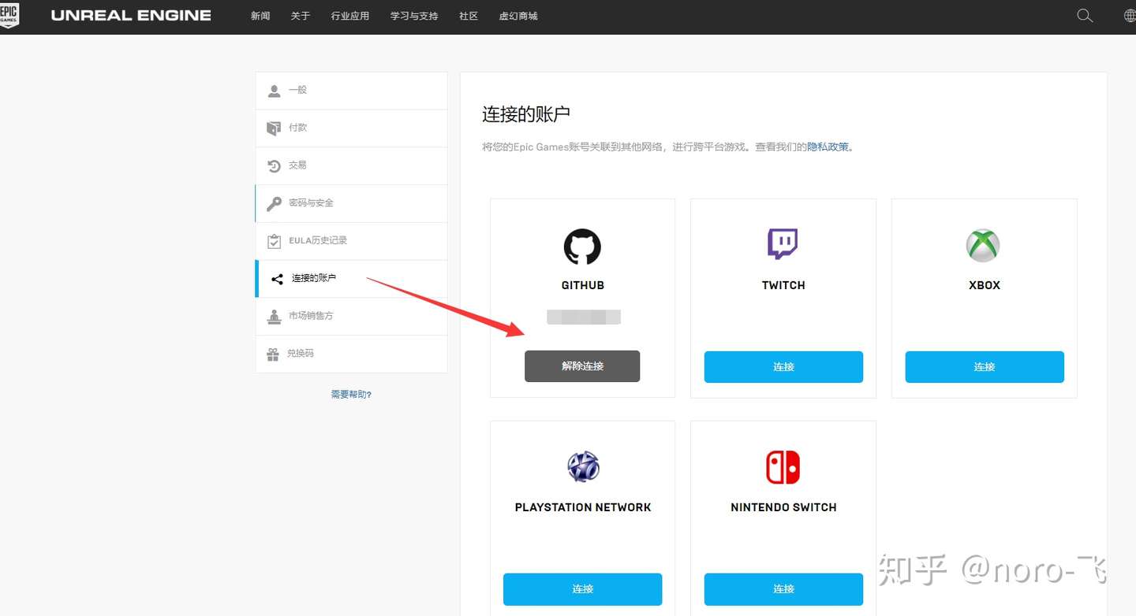Click the XBOX card title
This screenshot has width=1136, height=616.
pyautogui.click(x=985, y=286)
